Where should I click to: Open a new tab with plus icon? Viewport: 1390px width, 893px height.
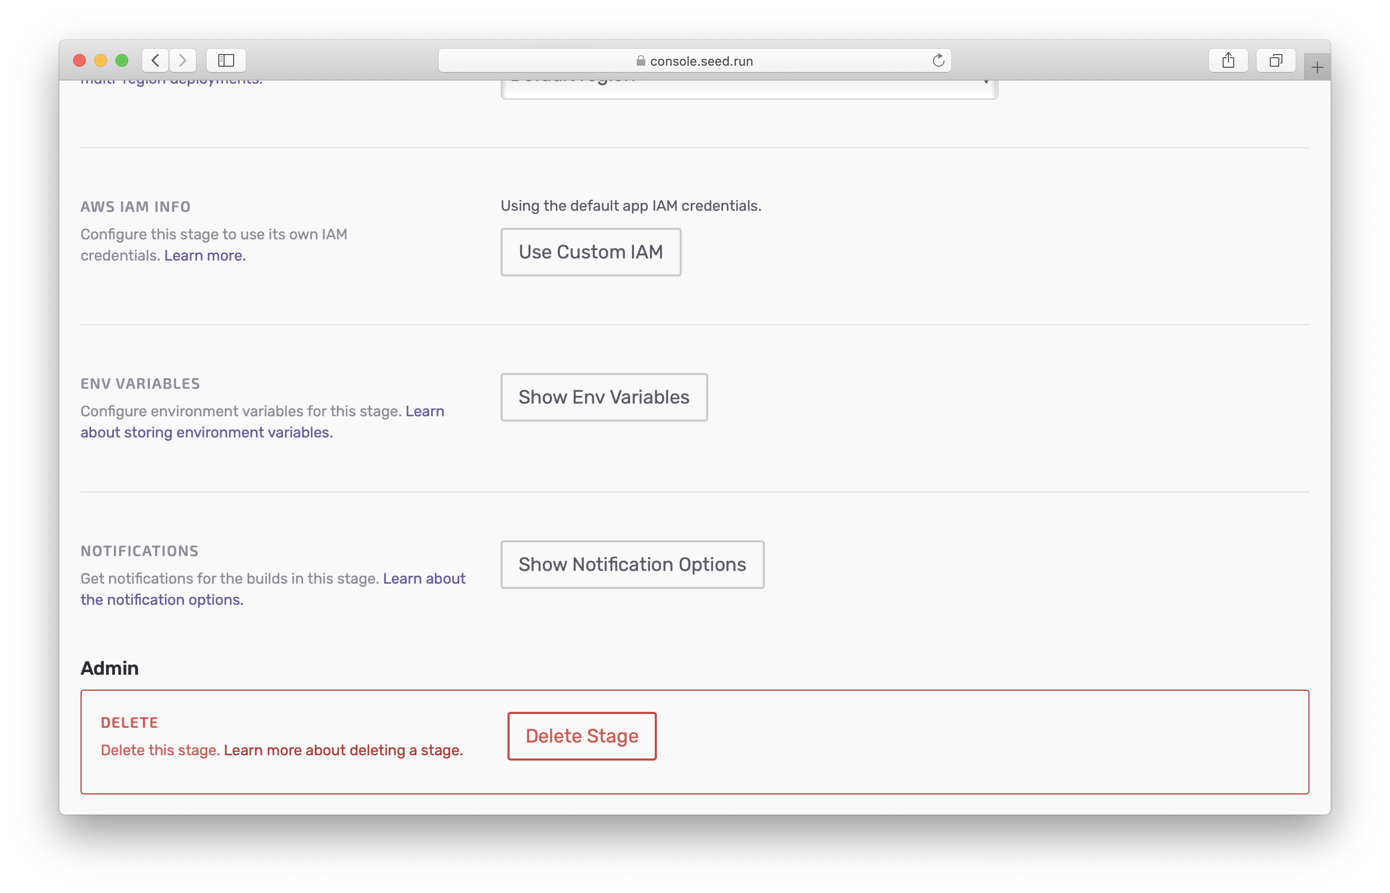pyautogui.click(x=1316, y=68)
